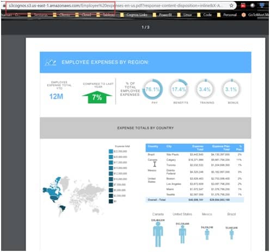Click the 76.1% Pay donut chart
Screen dimensions: 270x252
(x=152, y=89)
